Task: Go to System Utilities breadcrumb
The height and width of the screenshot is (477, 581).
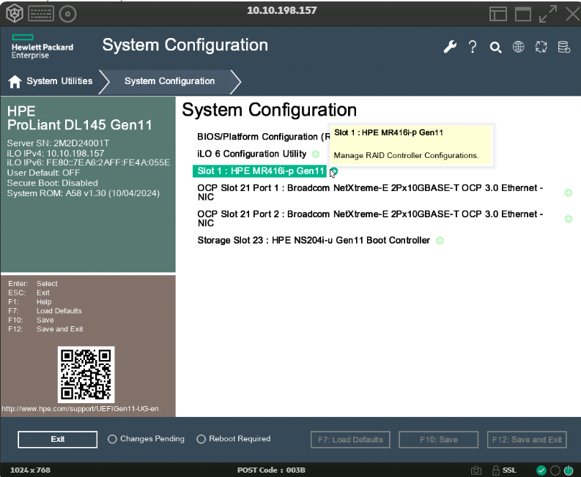Action: [59, 81]
